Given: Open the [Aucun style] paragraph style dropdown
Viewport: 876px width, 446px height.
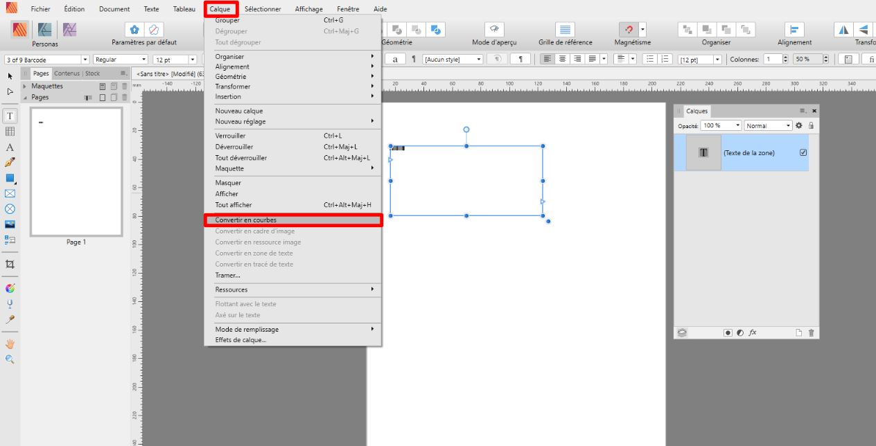Looking at the screenshot, I should click(453, 60).
